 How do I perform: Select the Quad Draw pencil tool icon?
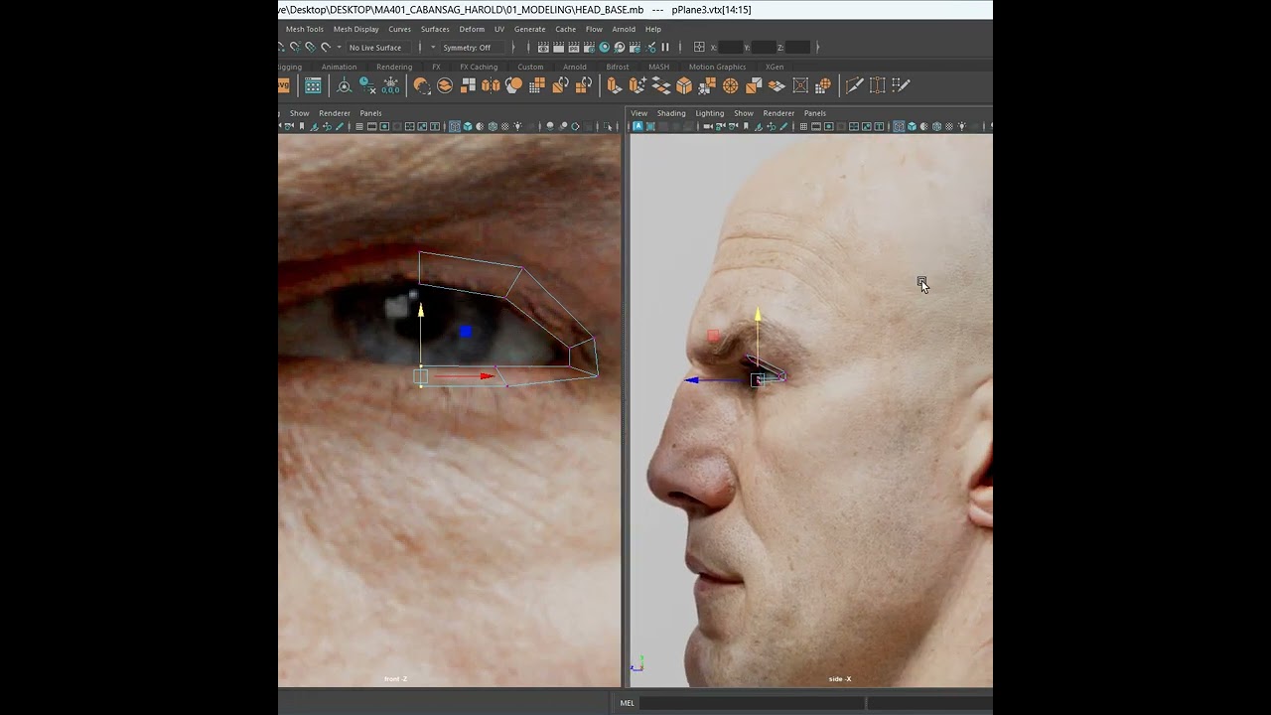(x=902, y=85)
